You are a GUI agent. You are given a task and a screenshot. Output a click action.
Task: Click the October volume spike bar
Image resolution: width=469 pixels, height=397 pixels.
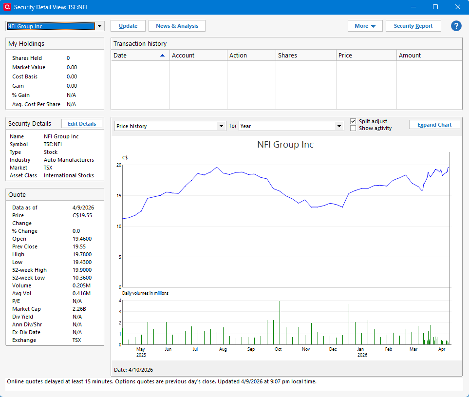pos(280,323)
